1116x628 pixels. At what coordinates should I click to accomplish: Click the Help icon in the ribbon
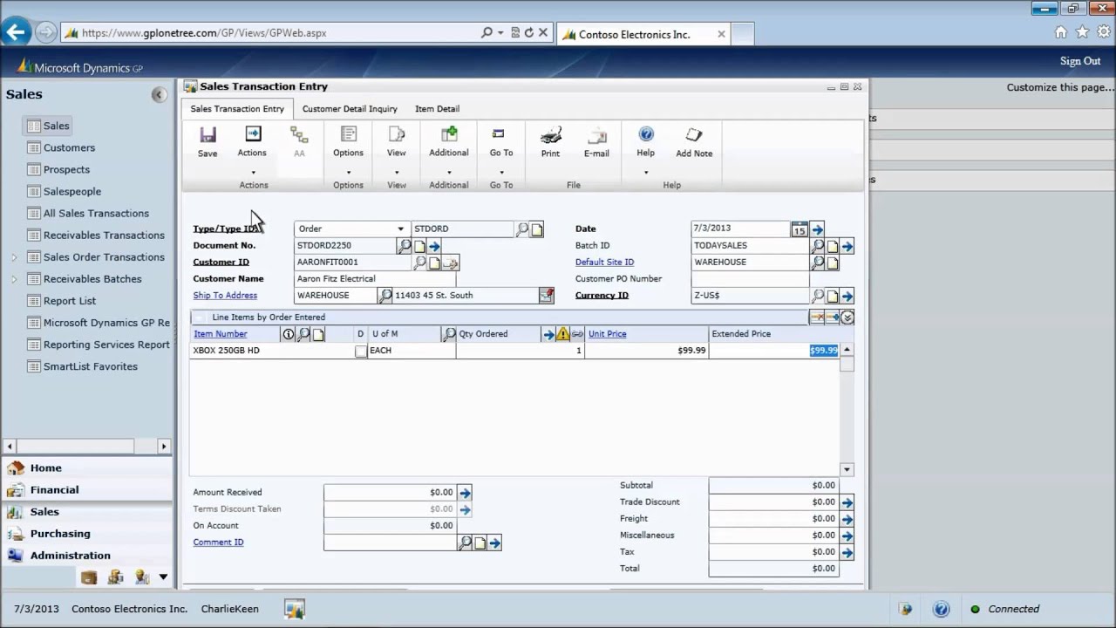point(646,134)
